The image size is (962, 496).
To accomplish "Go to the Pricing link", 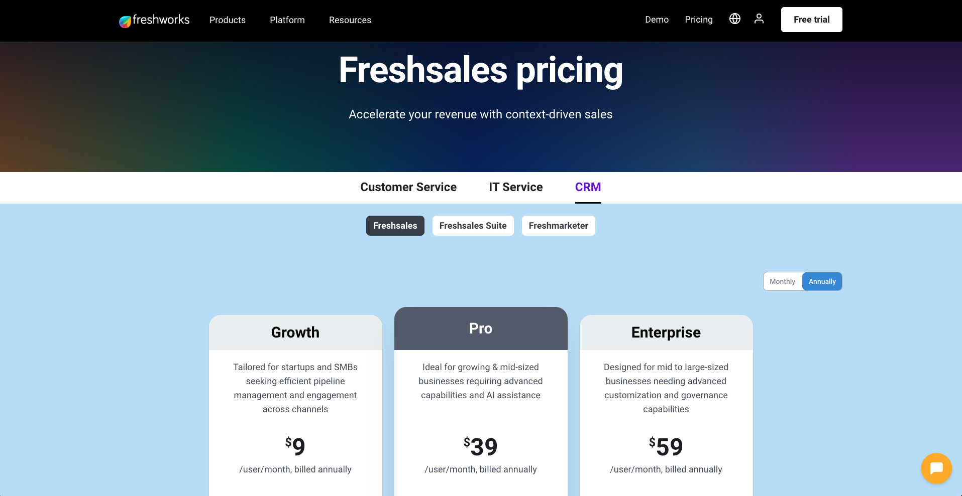I will tap(699, 20).
